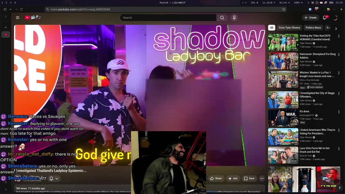Share the video with the Share button

[x=216, y=178]
